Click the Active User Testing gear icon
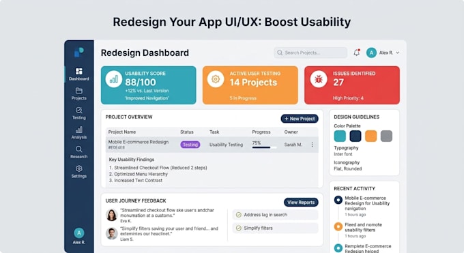 (x=216, y=79)
